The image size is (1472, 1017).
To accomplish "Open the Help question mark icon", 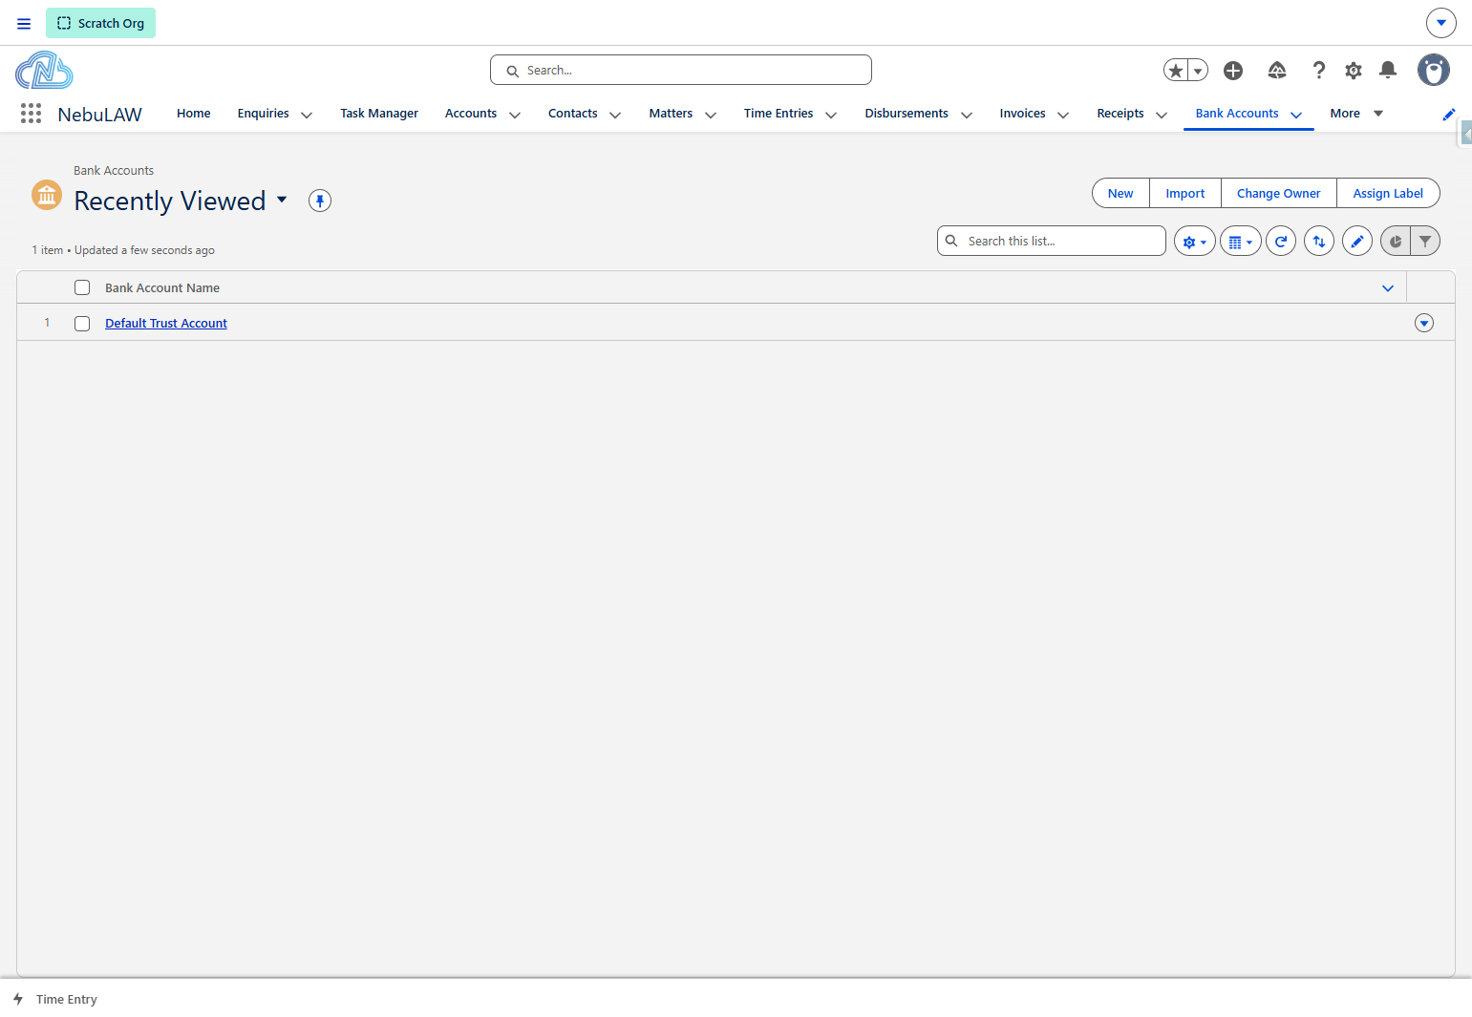I will coord(1319,71).
